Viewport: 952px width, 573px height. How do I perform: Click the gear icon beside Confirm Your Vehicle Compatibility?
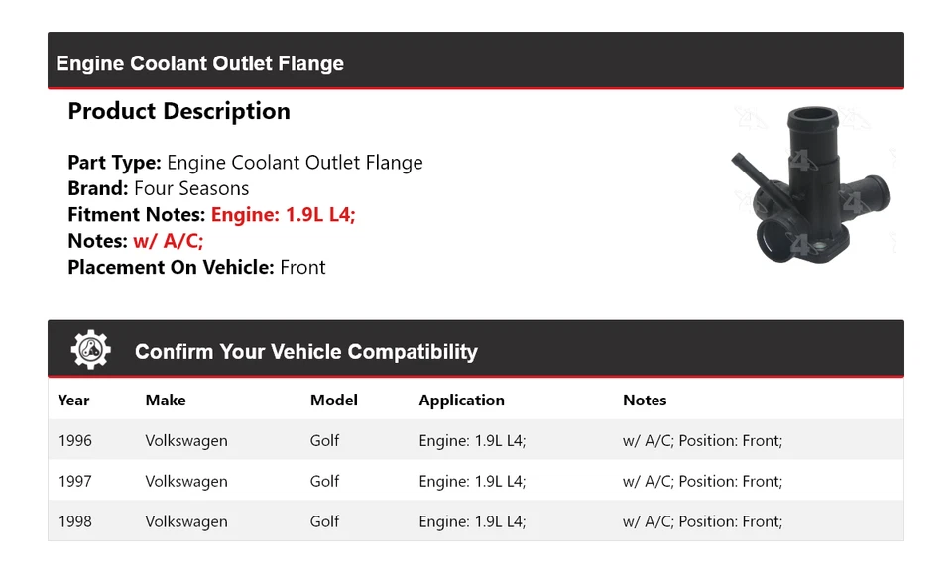(x=91, y=351)
